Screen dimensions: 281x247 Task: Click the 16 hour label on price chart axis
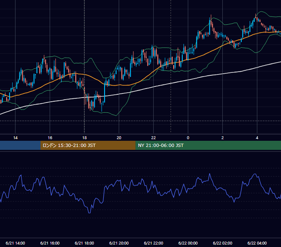point(50,138)
